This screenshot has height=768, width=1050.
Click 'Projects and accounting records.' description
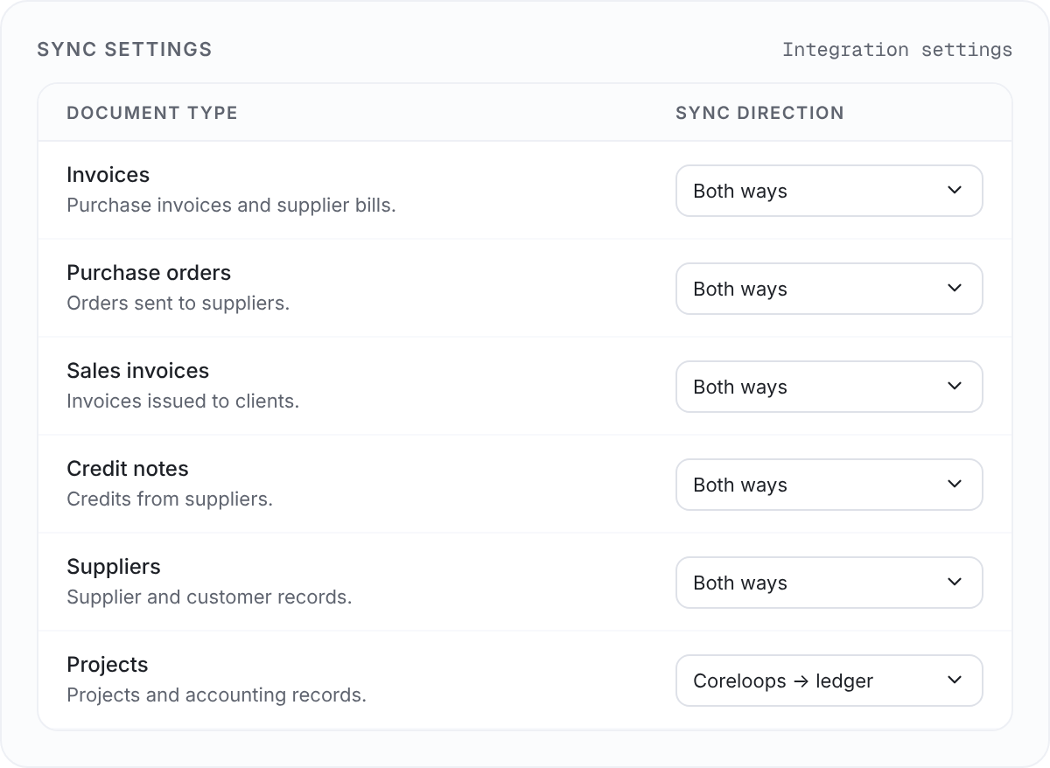(216, 695)
